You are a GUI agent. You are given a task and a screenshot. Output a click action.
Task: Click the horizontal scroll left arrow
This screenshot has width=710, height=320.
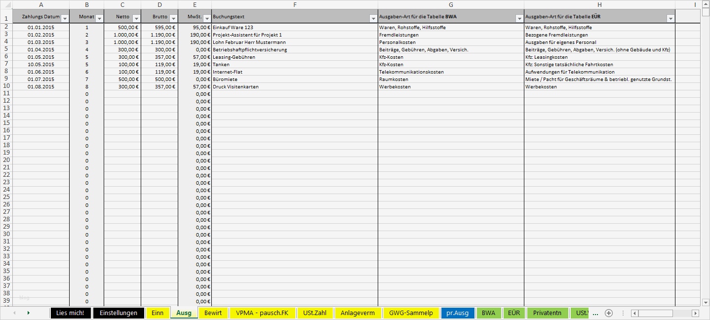pyautogui.click(x=633, y=313)
